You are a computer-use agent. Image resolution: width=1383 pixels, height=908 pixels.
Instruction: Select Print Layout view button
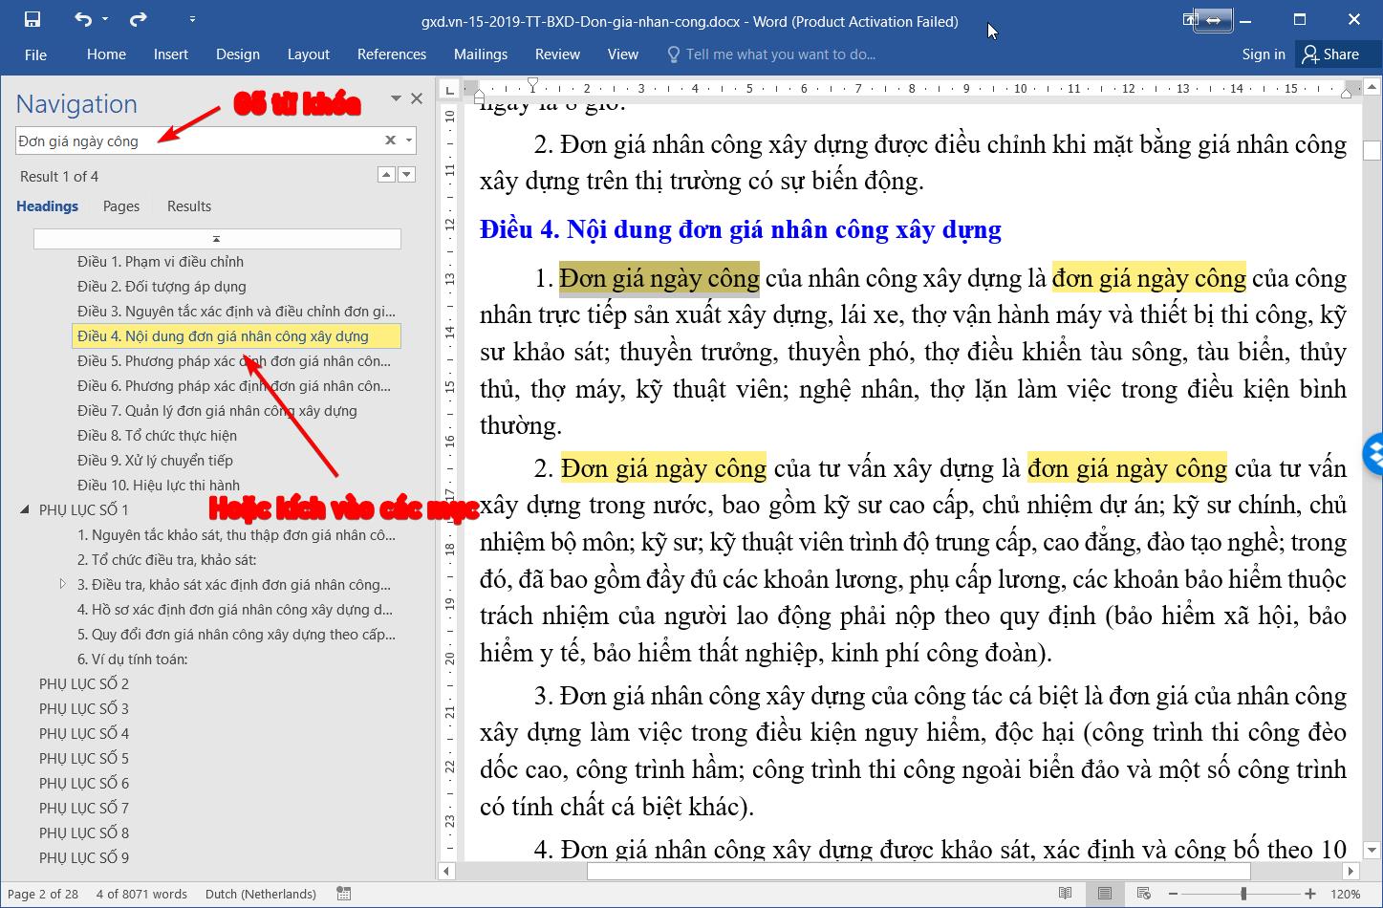(1105, 894)
